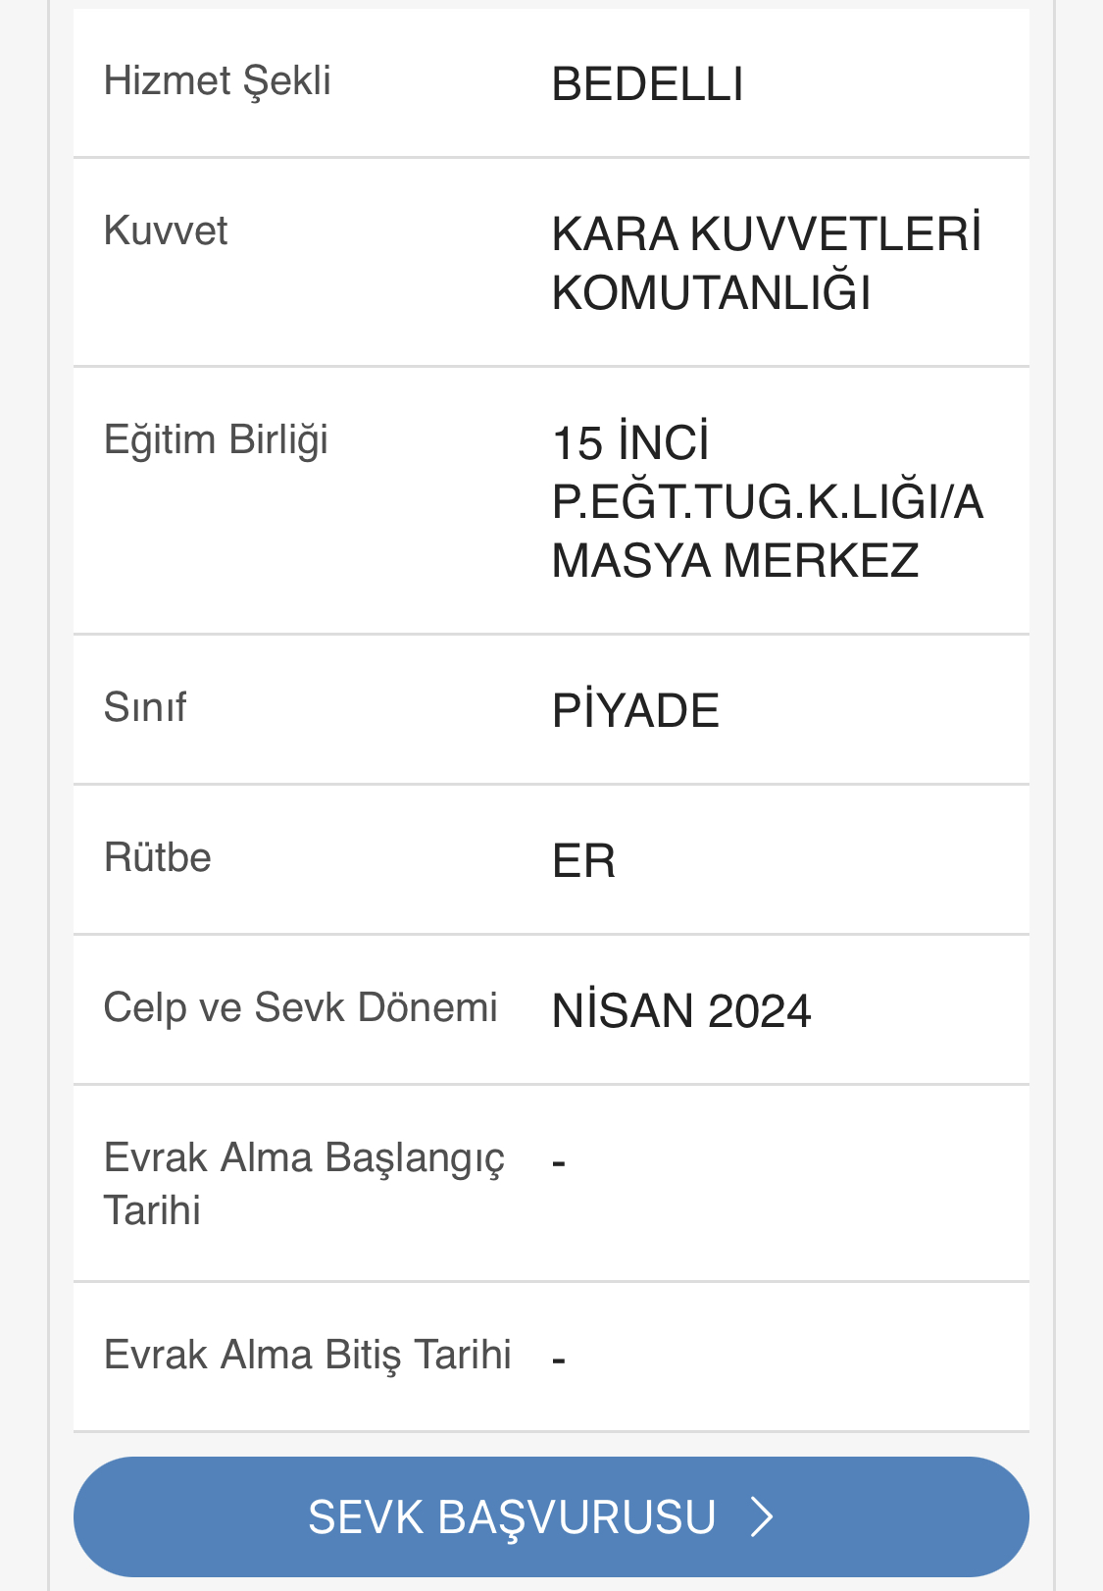Click the chevron arrow on SEVK BAŞVURUSU
Viewport: 1103px width, 1591px height.
[763, 1516]
